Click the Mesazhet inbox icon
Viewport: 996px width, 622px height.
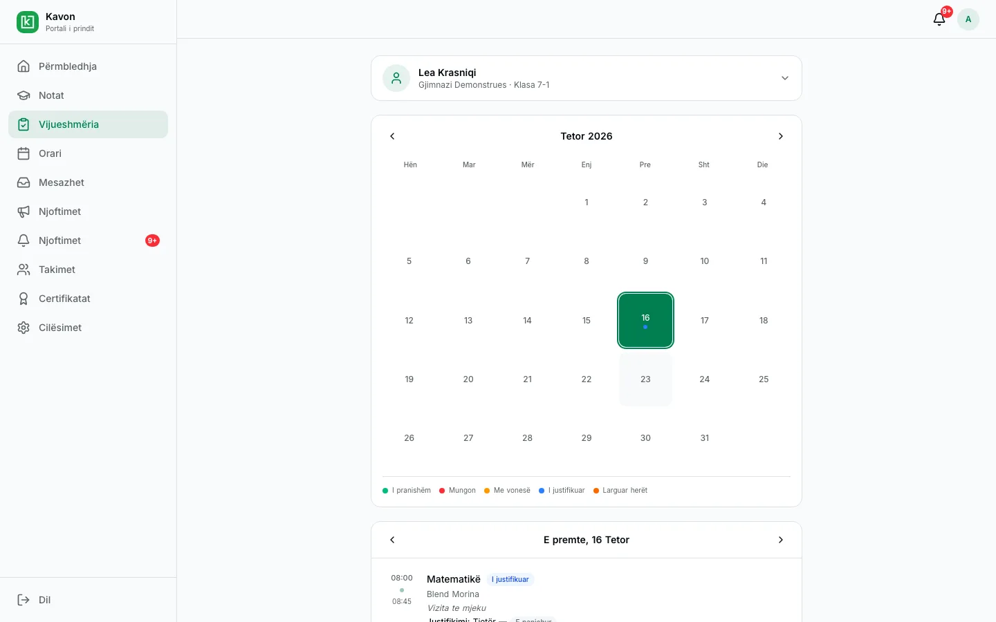pos(24,182)
